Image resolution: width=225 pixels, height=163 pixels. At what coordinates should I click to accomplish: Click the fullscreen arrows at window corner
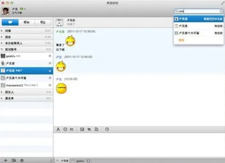tap(223, 3)
